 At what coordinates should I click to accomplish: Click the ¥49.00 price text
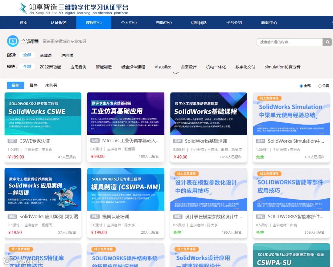pyautogui.click(x=180, y=157)
